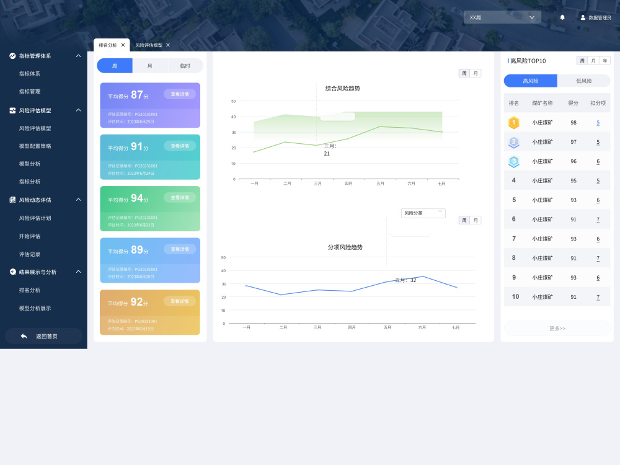The width and height of the screenshot is (620, 465).
Task: Click the 数据管理员 user avatar icon
Action: coord(583,17)
